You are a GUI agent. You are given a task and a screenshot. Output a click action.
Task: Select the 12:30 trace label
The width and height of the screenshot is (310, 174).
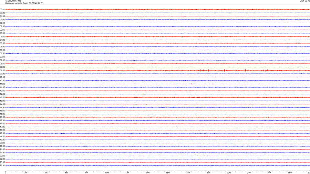(2, 94)
